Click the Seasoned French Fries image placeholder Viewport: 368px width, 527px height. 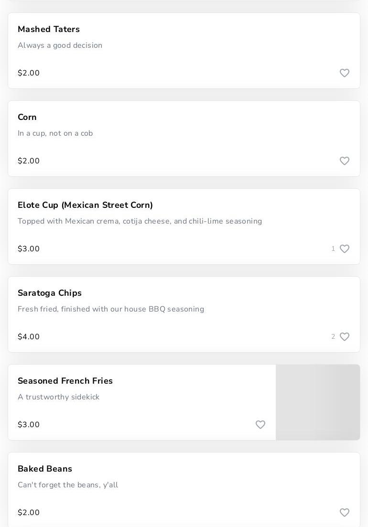(x=318, y=402)
